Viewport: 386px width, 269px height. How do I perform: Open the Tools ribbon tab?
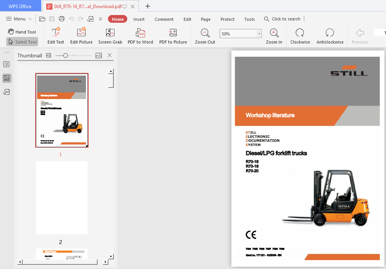[x=249, y=19]
